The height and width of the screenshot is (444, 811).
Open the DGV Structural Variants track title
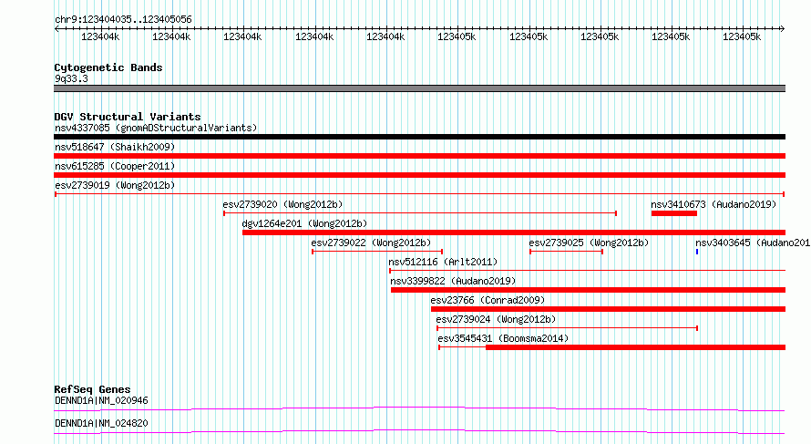pyautogui.click(x=128, y=117)
